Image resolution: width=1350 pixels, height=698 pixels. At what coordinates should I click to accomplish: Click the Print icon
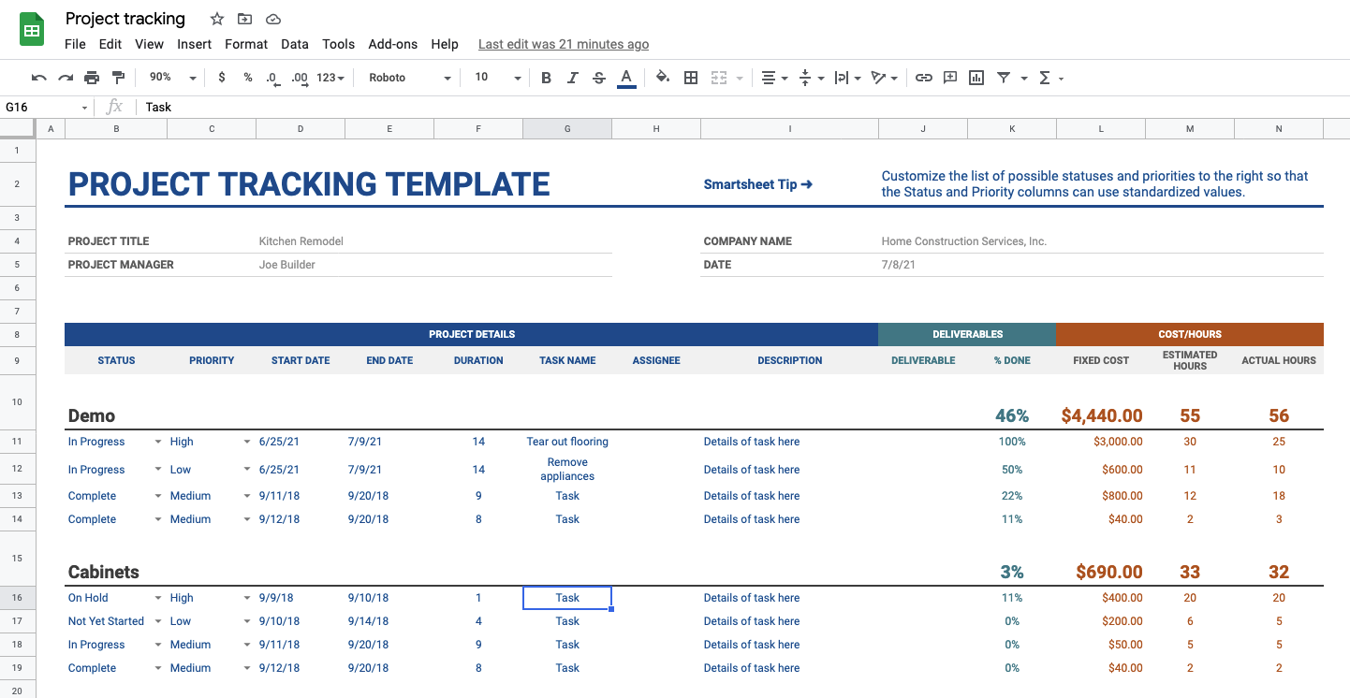[92, 78]
